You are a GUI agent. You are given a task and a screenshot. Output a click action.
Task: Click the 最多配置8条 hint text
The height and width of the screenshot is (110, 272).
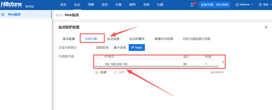[217, 72]
